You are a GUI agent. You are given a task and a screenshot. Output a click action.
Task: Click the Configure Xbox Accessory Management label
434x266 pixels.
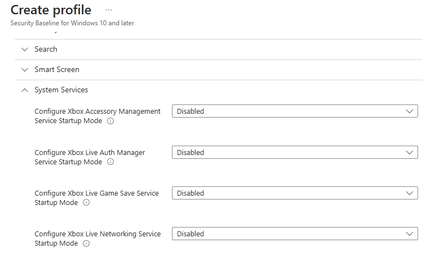point(97,112)
